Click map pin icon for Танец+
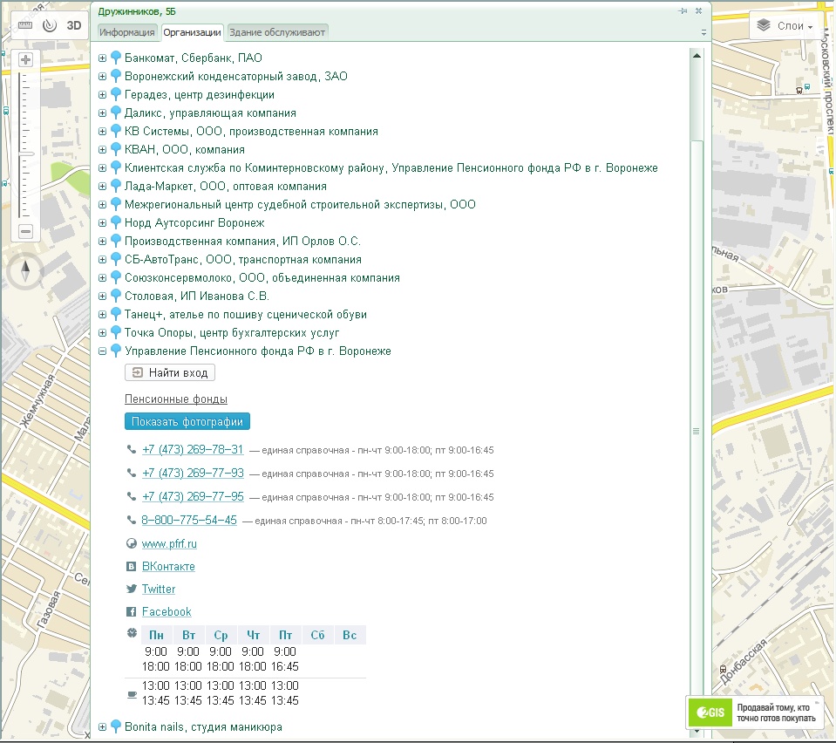836x743 pixels. 116,315
